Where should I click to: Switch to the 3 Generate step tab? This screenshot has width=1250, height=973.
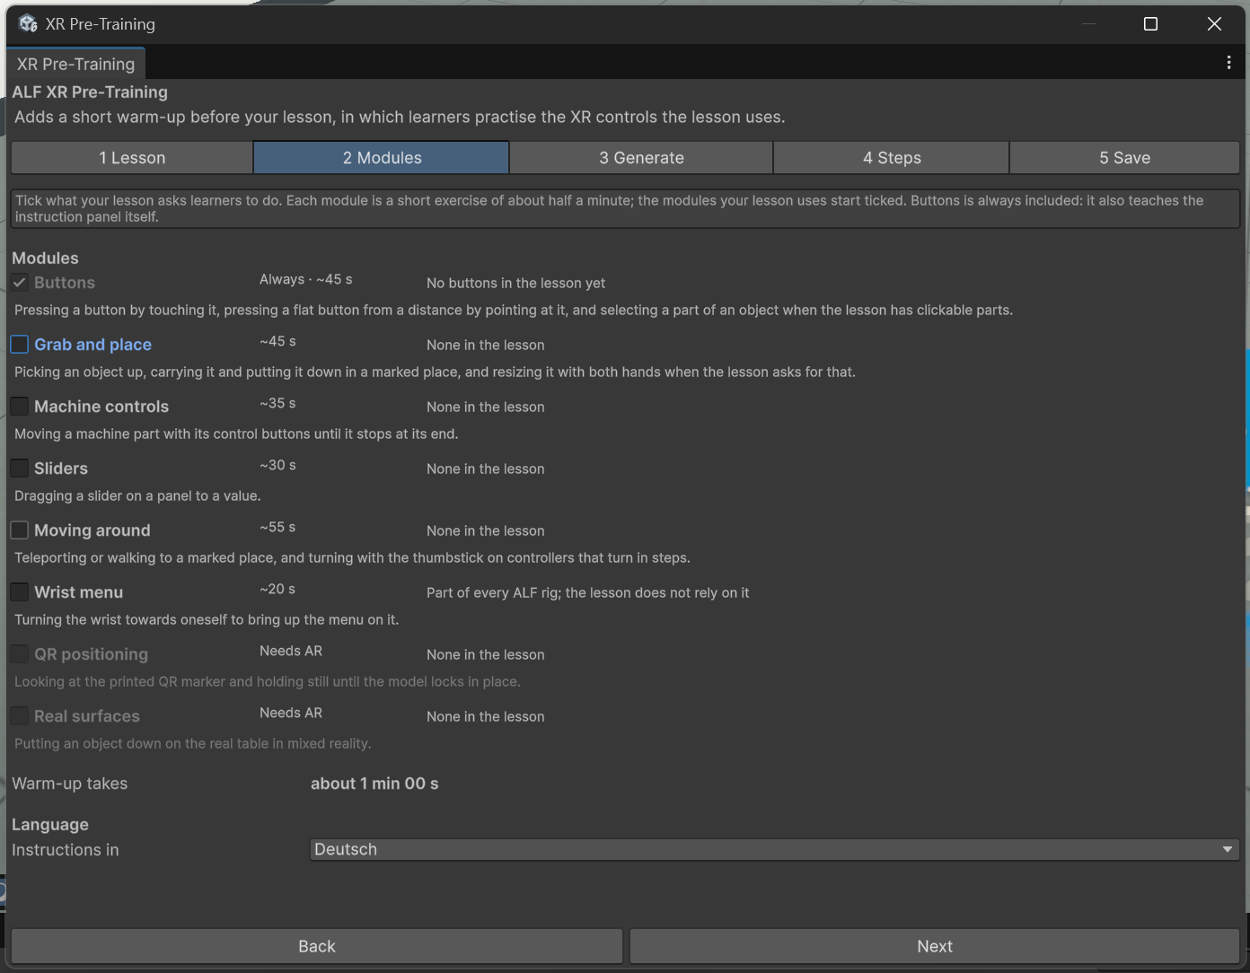[641, 158]
